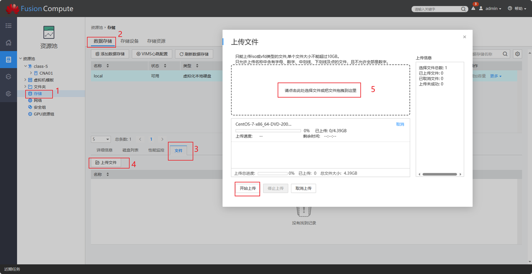Image resolution: width=532 pixels, height=274 pixels.
Task: Close the 上传文件 dialog
Action: pyautogui.click(x=464, y=37)
